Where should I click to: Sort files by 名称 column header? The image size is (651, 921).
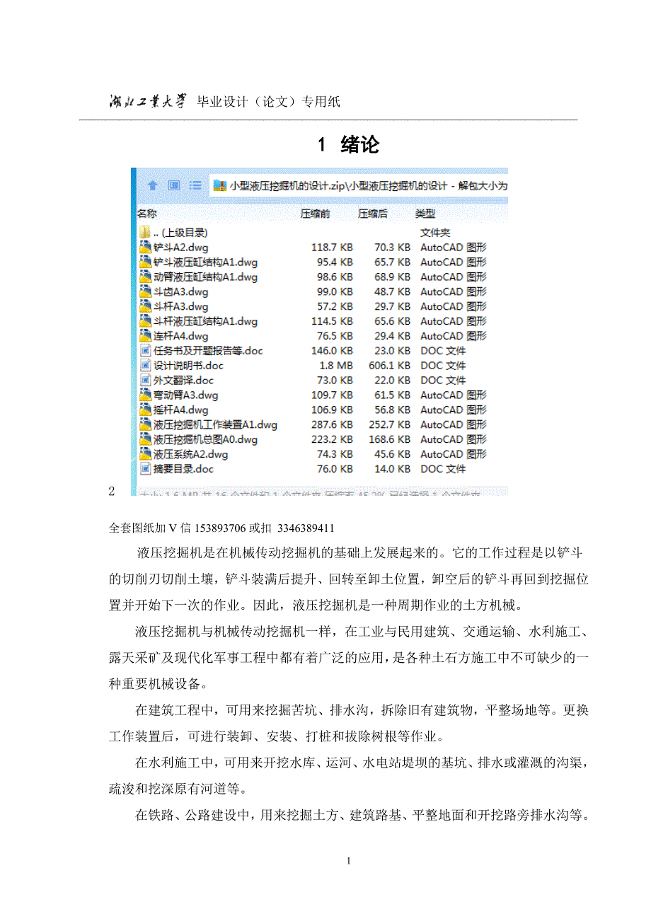pyautogui.click(x=147, y=214)
